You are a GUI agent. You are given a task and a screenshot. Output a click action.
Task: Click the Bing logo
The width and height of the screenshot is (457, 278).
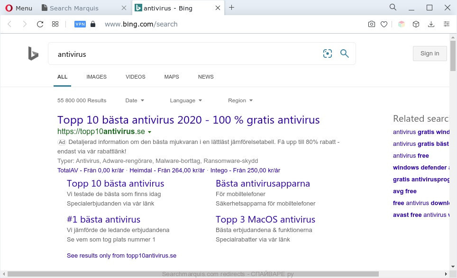tap(33, 54)
